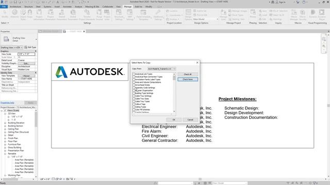
Task: Open the Massing & Site tab
Action: [92, 7]
